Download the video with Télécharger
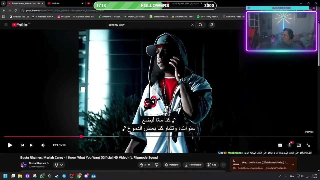 pyautogui.click(x=193, y=165)
